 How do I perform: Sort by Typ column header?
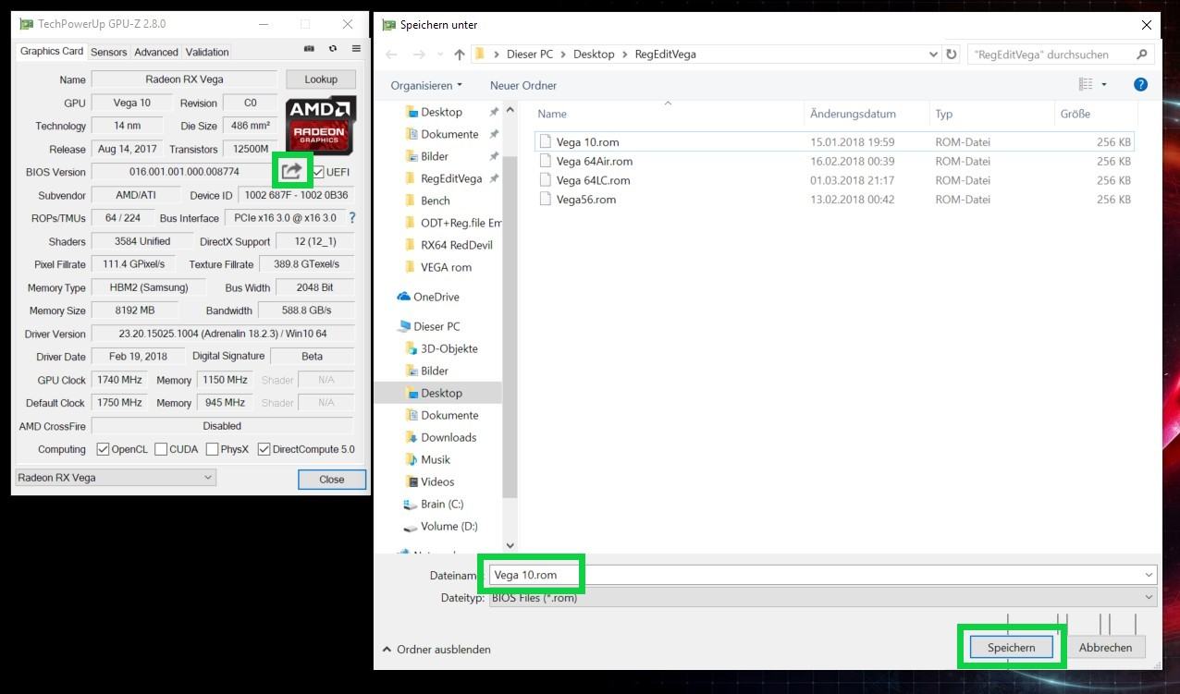click(992, 114)
